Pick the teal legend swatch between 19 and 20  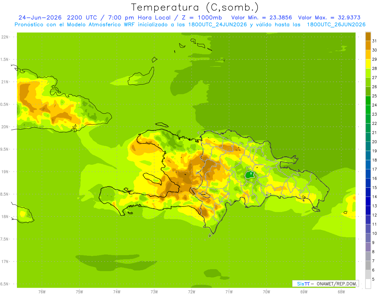368,146
